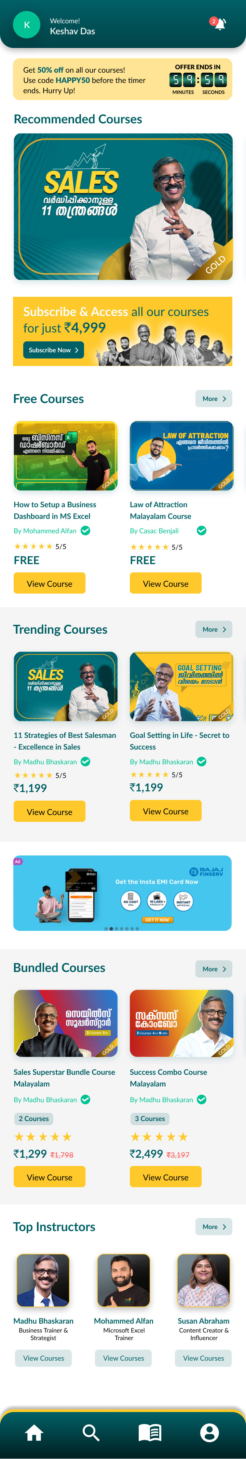Tap the K profile avatar
This screenshot has width=246, height=1459.
(27, 25)
